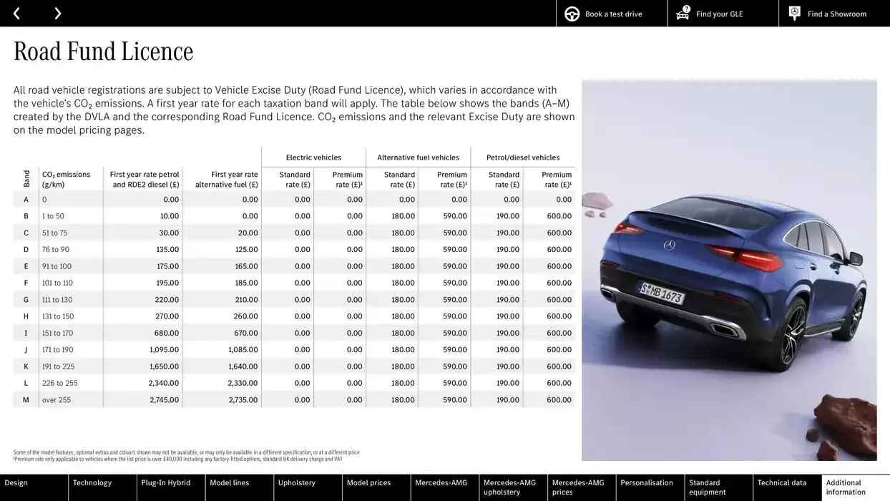This screenshot has height=501, width=890.
Task: Click the showroom map pin icon
Action: coord(793,12)
